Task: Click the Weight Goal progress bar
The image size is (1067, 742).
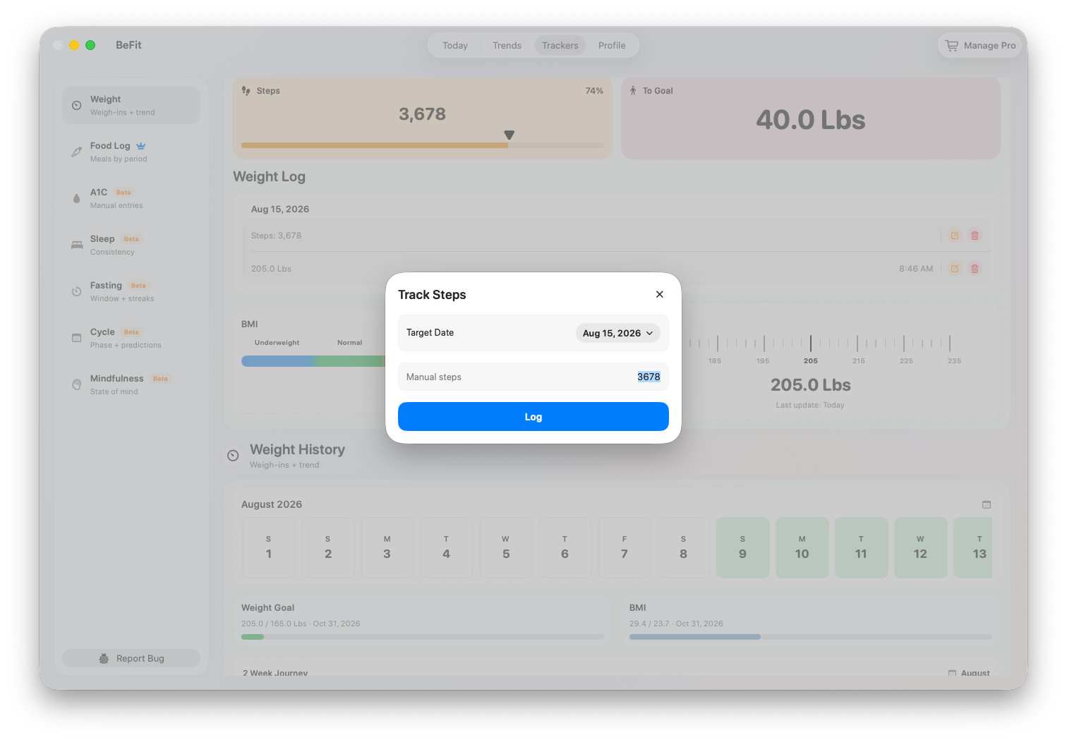Action: (x=423, y=637)
